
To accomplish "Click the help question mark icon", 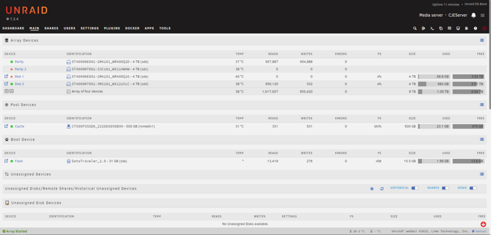I will coord(475,28).
